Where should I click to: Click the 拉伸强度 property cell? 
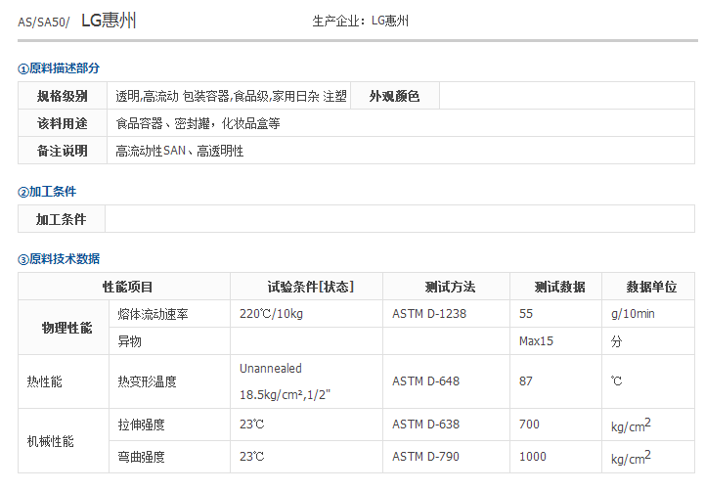[x=169, y=425]
